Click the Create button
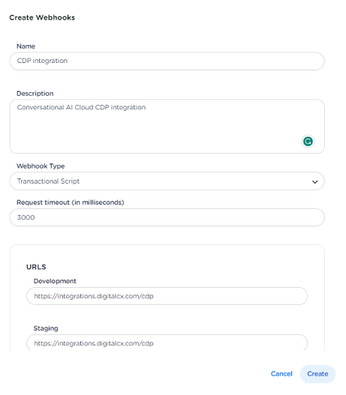The width and height of the screenshot is (346, 395). (x=317, y=374)
